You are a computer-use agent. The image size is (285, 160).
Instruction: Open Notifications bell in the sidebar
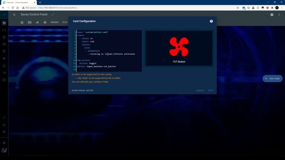4,143
